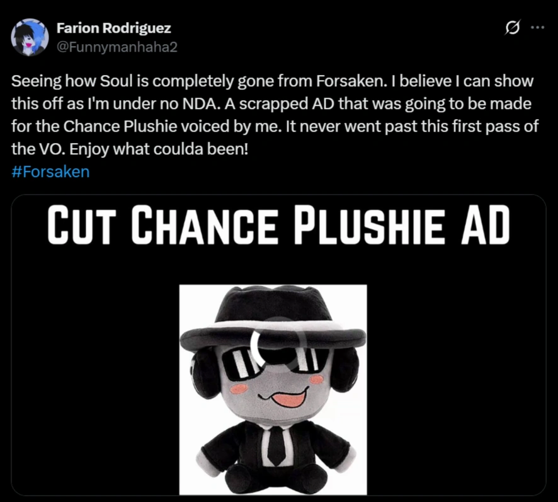558x502 pixels.
Task: Open the Cut Chance Plushie AD video
Action: [x=278, y=345]
